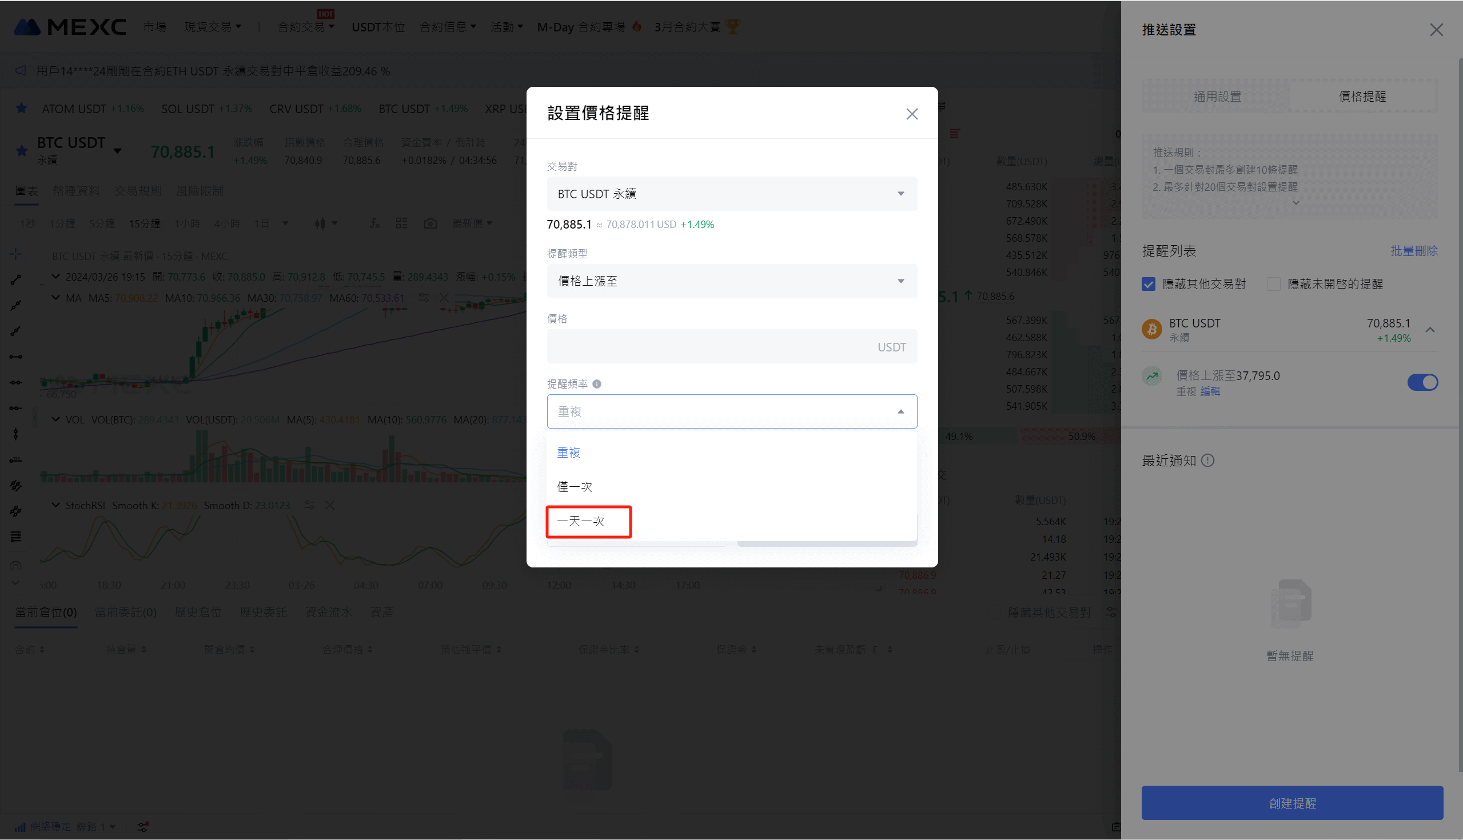Click the 價格 USDT input field
Viewport: 1463px width, 840px height.
pos(710,347)
